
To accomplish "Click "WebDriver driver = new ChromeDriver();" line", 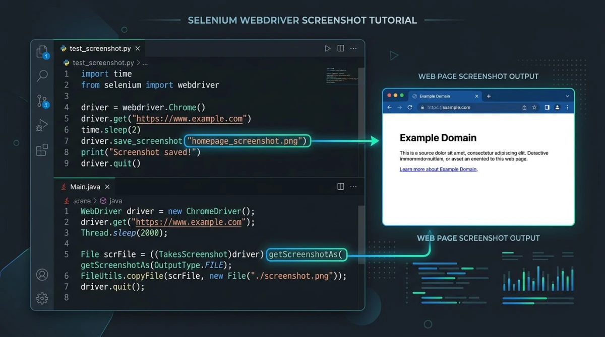I will (x=168, y=211).
